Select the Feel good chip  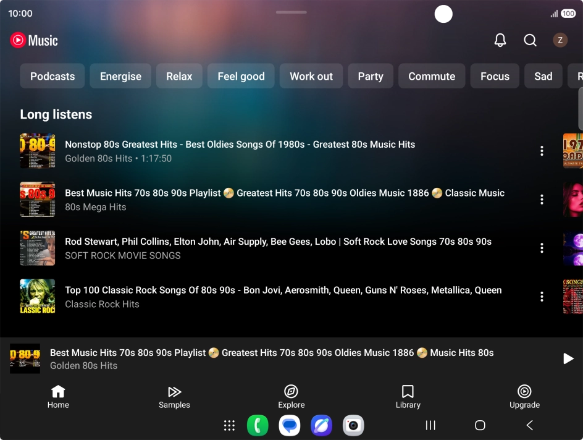[x=241, y=76]
